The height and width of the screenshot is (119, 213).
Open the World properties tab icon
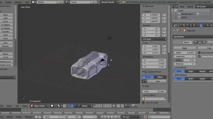[x=191, y=25]
